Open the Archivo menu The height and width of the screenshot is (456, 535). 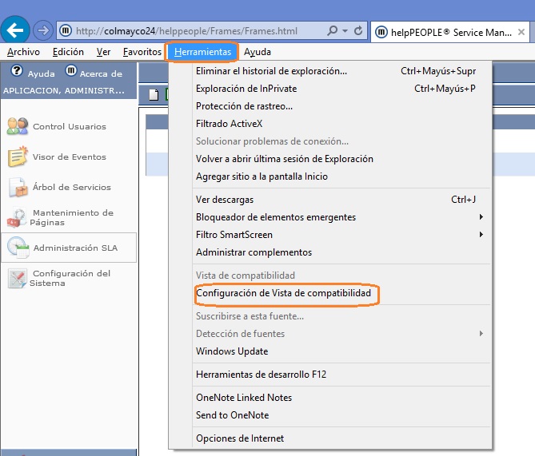click(x=23, y=52)
